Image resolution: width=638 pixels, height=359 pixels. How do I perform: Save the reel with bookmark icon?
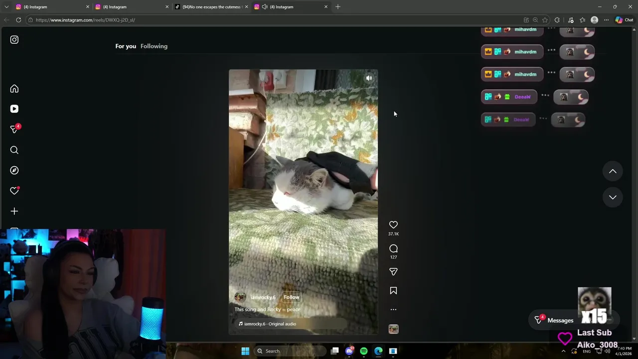click(x=393, y=291)
